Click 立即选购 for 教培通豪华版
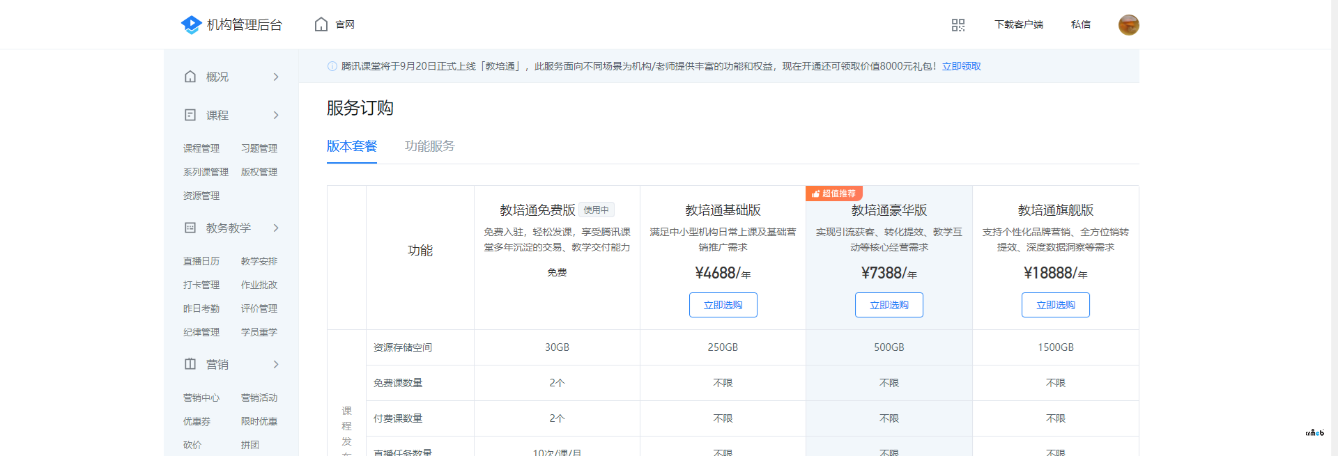1338x456 pixels. 889,305
